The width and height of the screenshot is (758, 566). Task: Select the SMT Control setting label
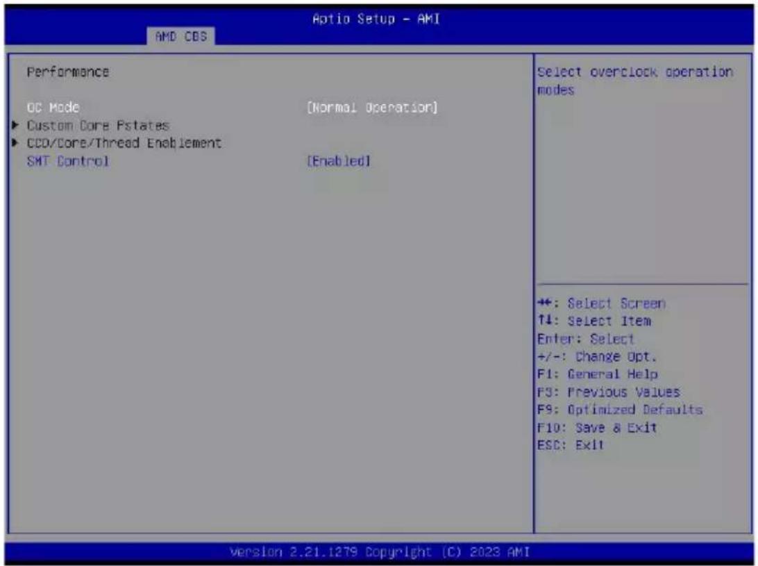tap(68, 161)
